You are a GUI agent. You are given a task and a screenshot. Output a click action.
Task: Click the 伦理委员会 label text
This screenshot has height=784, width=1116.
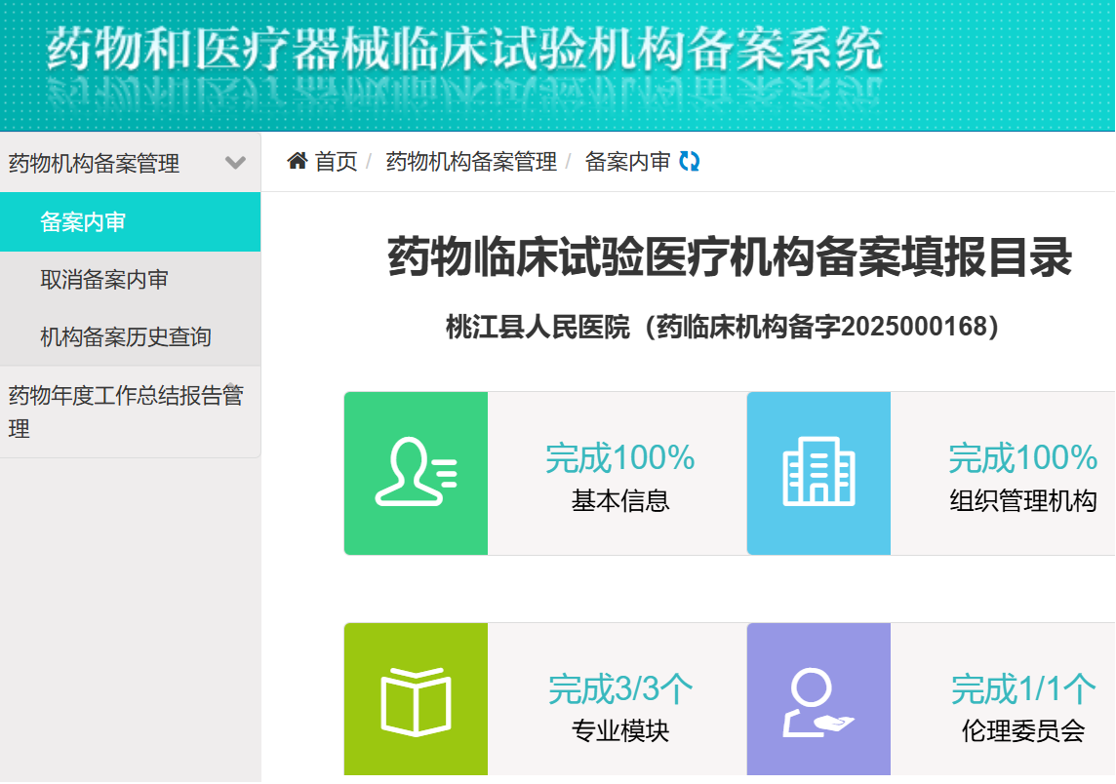pos(1023,730)
